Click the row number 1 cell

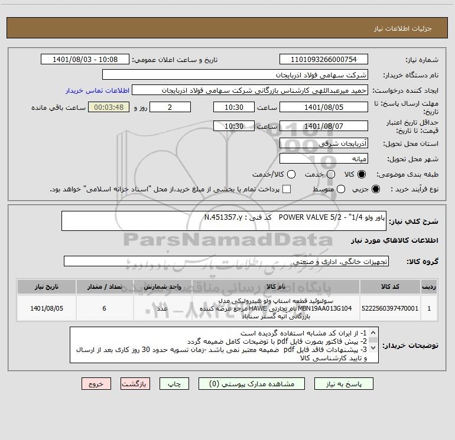(429, 308)
